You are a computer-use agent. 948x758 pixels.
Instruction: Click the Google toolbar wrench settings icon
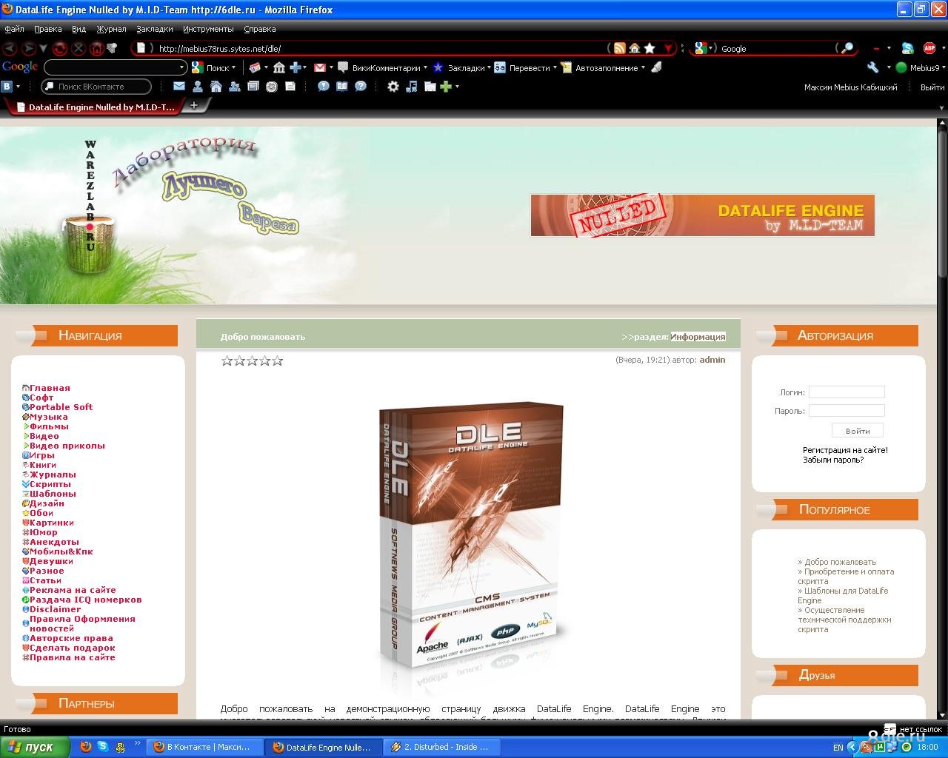[873, 67]
